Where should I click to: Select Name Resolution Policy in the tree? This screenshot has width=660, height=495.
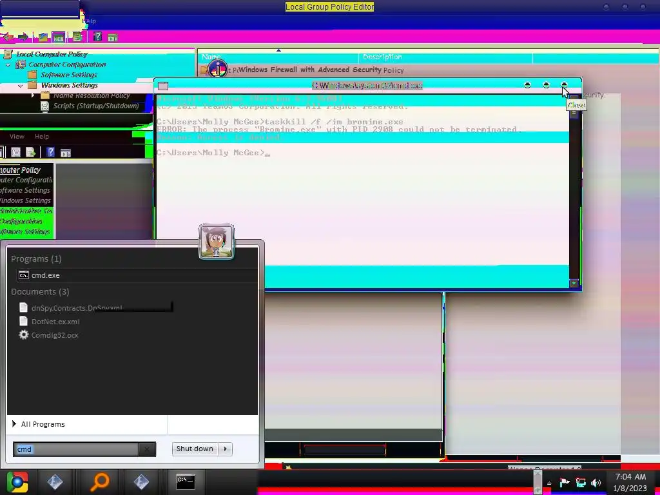pos(92,95)
